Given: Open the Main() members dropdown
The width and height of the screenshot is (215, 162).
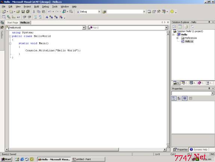Looking at the screenshot, I should tap(166, 28).
